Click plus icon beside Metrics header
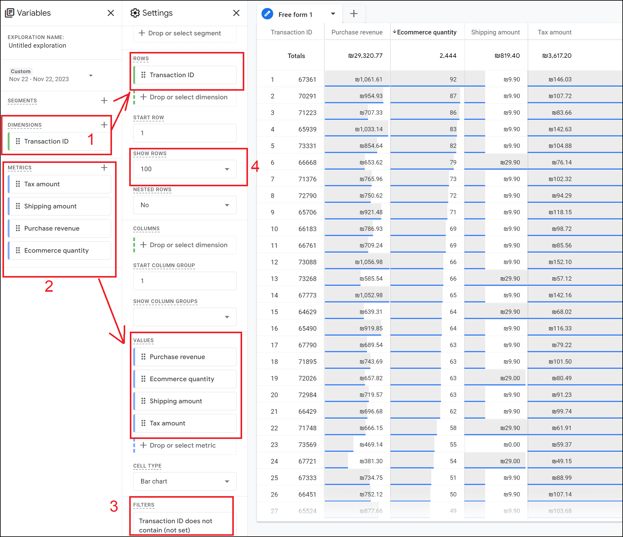This screenshot has width=623, height=537. (x=104, y=168)
